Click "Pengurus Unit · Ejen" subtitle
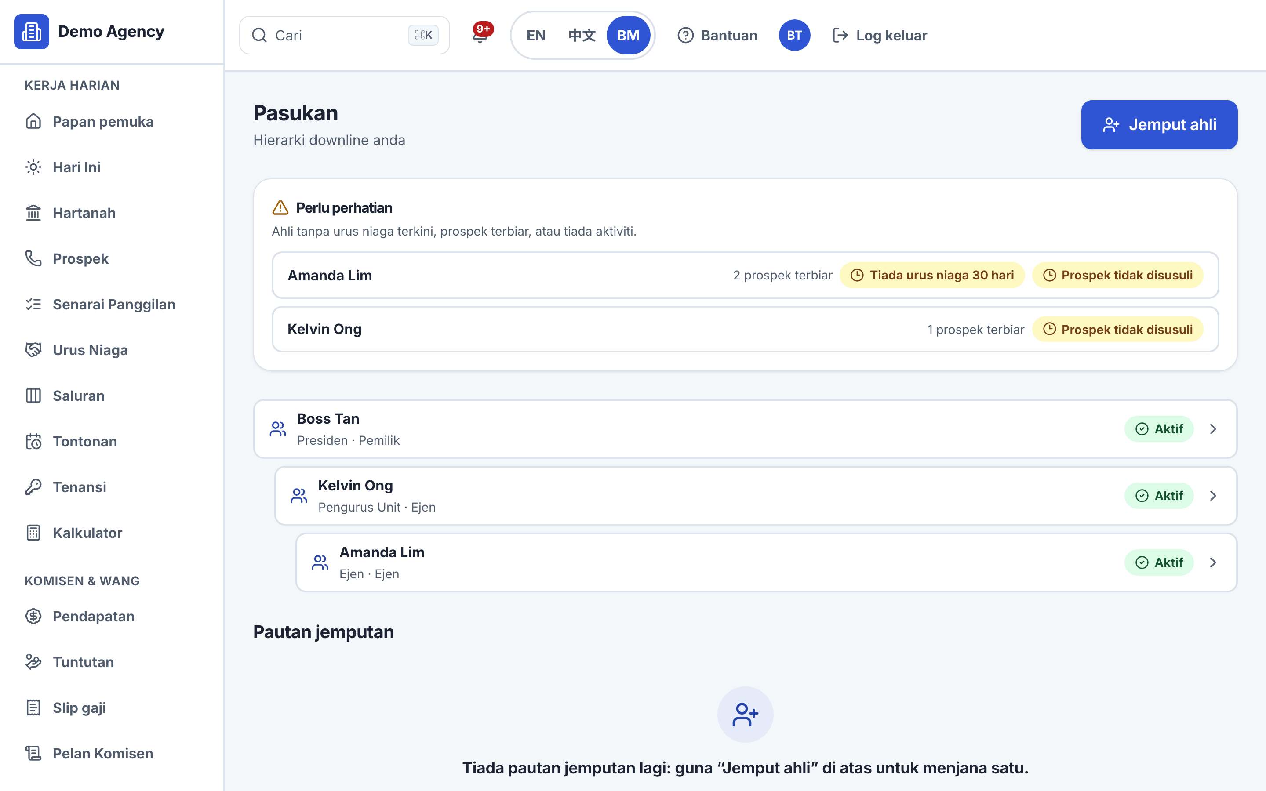The height and width of the screenshot is (791, 1266). pos(377,507)
